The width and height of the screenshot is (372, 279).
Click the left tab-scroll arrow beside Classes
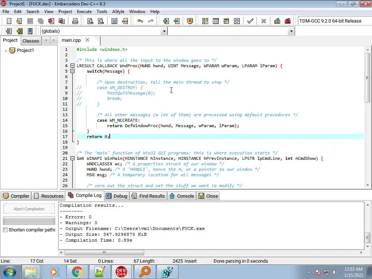pos(46,40)
